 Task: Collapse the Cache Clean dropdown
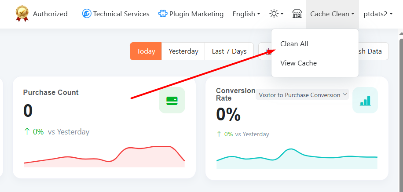pos(332,14)
